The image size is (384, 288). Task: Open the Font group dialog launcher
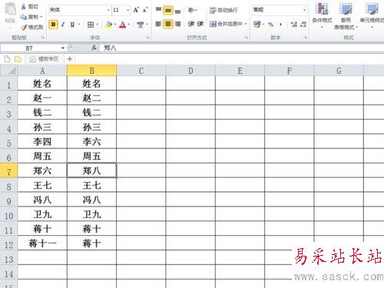(147, 38)
